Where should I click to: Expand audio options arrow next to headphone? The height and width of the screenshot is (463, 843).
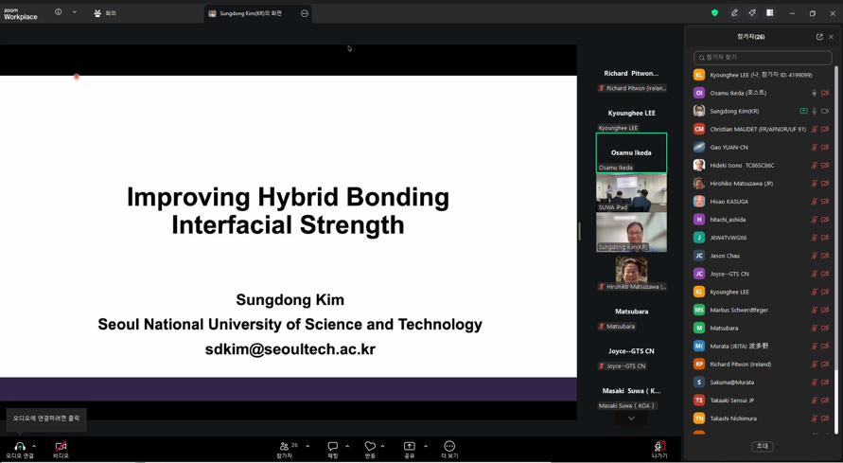(34, 446)
